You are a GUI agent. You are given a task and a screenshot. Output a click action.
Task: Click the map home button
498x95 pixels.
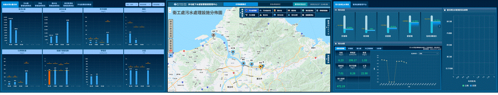tap(171, 55)
